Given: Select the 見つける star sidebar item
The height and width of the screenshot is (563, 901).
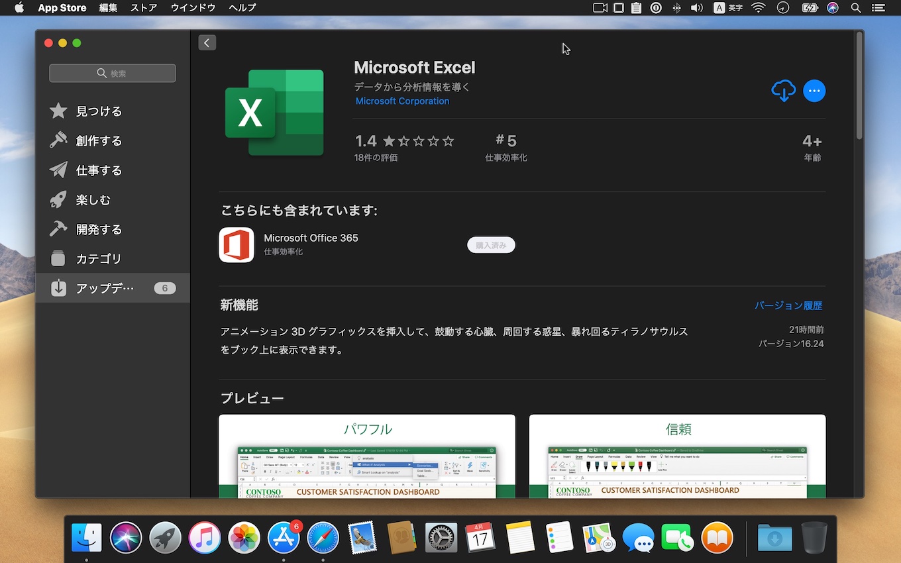Looking at the screenshot, I should [x=113, y=111].
